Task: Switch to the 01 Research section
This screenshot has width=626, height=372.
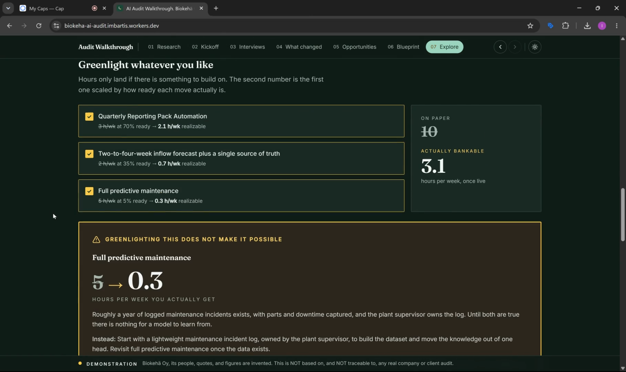Action: tap(164, 47)
